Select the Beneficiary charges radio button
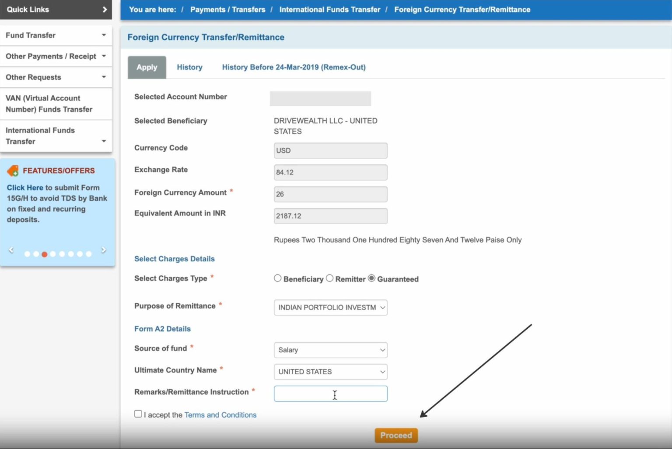Viewport: 672px width, 449px height. click(x=277, y=278)
